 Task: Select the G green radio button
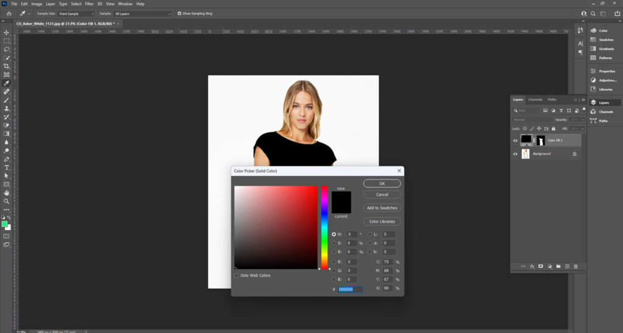(x=334, y=271)
